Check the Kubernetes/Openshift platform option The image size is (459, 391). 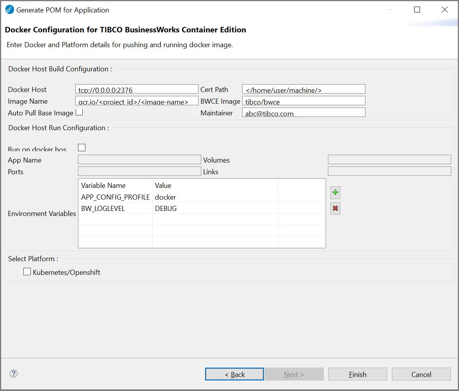27,272
